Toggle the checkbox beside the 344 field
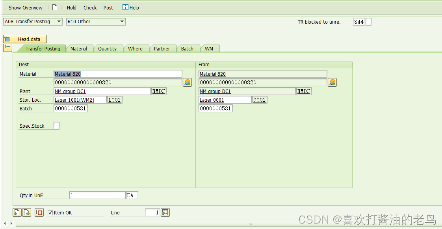This screenshot has width=442, height=229. pyautogui.click(x=368, y=22)
